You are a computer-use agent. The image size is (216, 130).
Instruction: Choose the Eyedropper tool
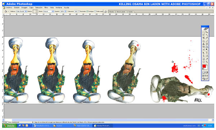pos(207,59)
